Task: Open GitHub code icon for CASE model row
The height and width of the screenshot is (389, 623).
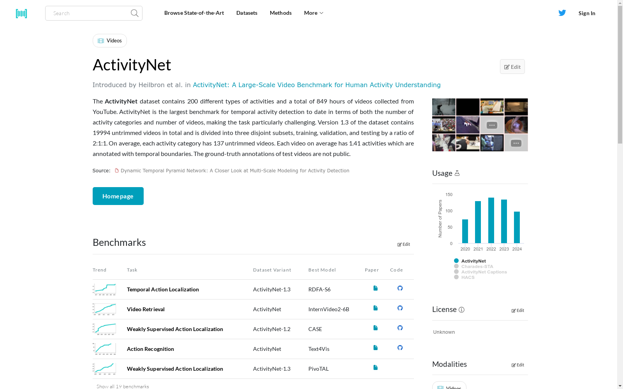Action: (400, 328)
